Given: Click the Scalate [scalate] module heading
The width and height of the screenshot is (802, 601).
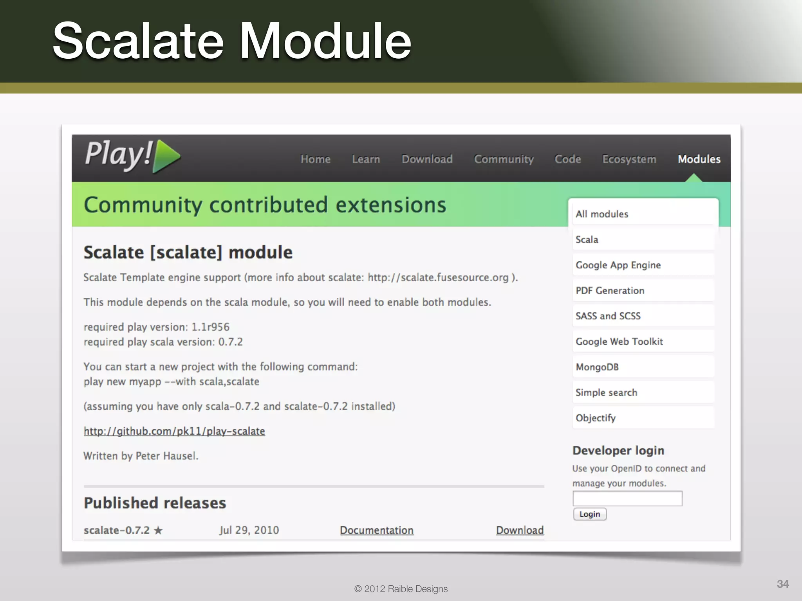Looking at the screenshot, I should pyautogui.click(x=188, y=252).
